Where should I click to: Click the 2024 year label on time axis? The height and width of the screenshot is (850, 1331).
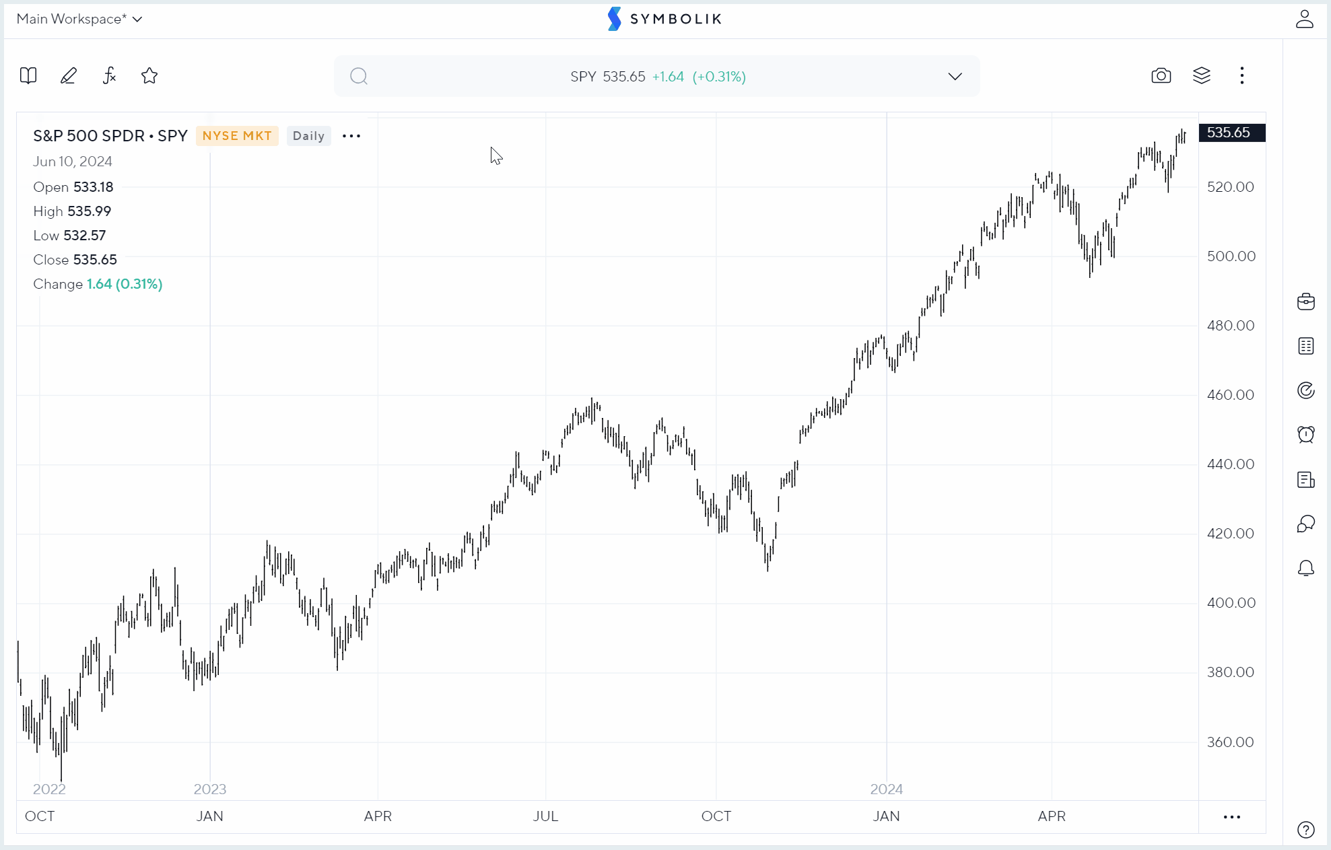pyautogui.click(x=887, y=789)
